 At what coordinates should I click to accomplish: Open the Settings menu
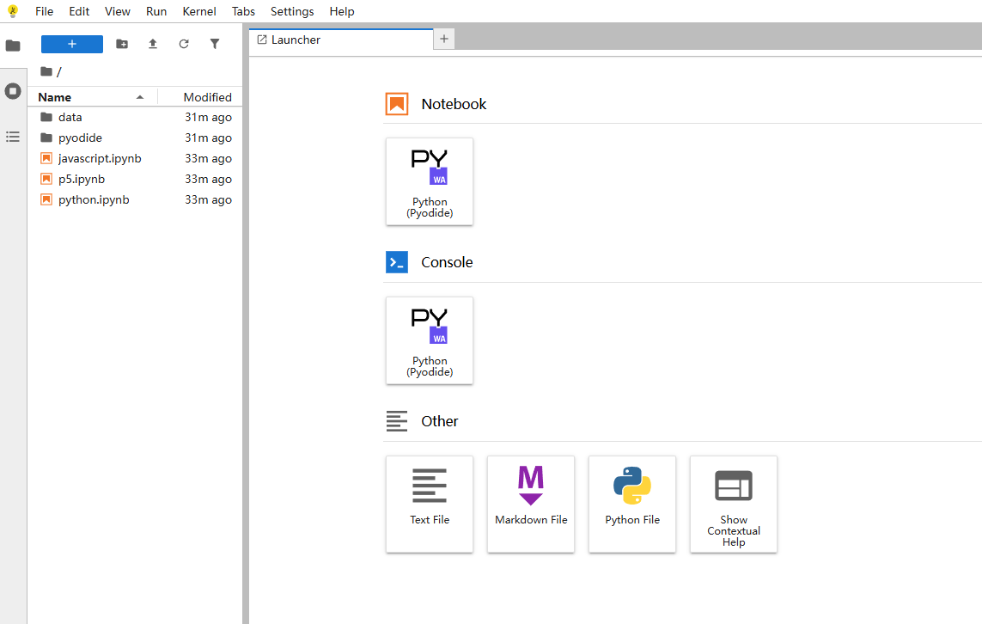(x=292, y=11)
